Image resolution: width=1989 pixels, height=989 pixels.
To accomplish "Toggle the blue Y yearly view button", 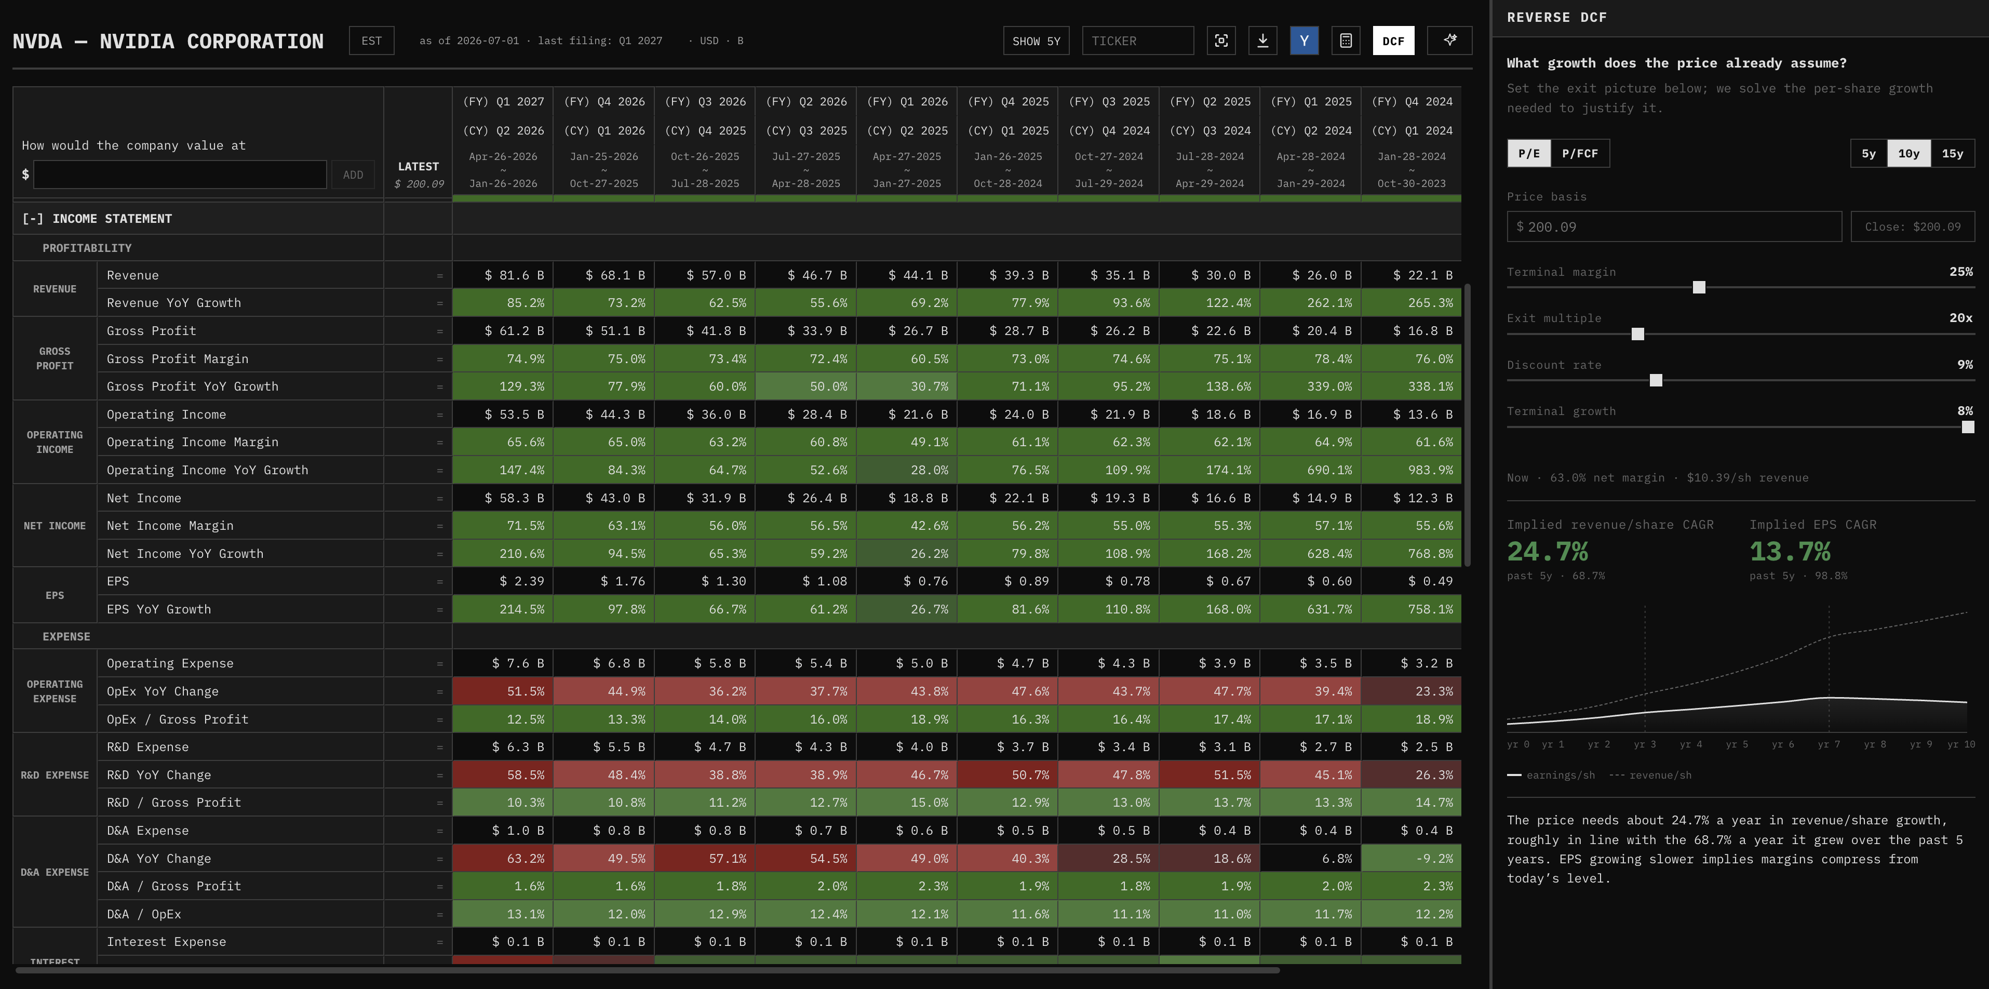I will pyautogui.click(x=1304, y=41).
